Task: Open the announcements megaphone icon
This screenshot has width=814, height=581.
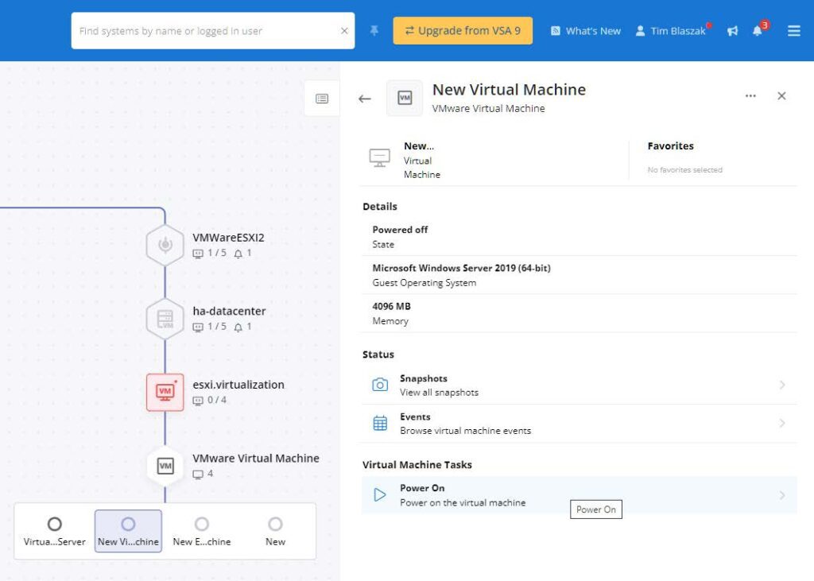Action: click(732, 31)
